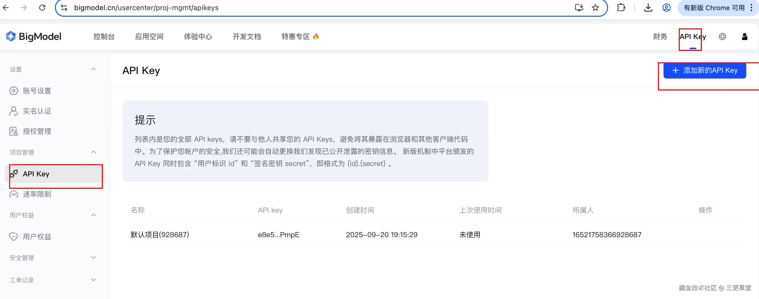The width and height of the screenshot is (759, 299).
Task: Expand the 安全管理 section
Action: click(x=93, y=257)
